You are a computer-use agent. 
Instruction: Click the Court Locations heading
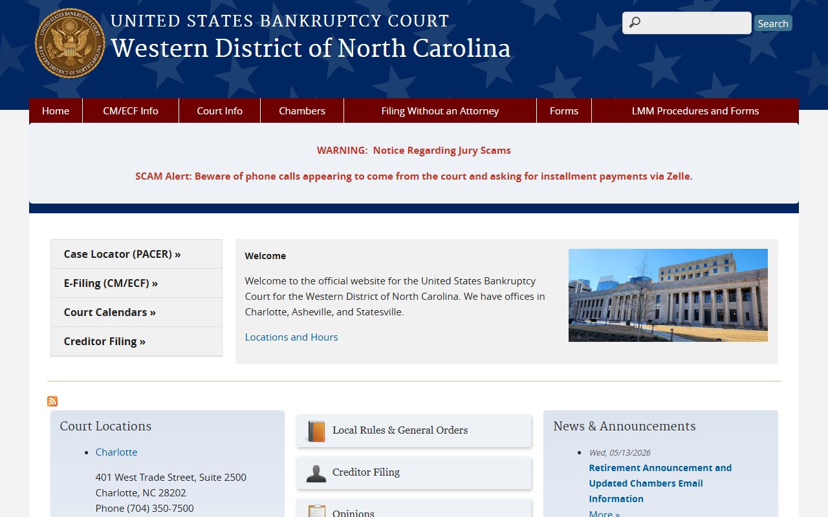click(105, 427)
